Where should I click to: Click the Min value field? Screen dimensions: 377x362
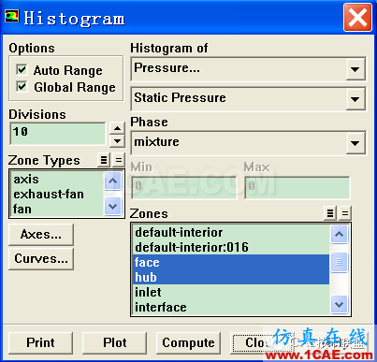[x=184, y=188]
